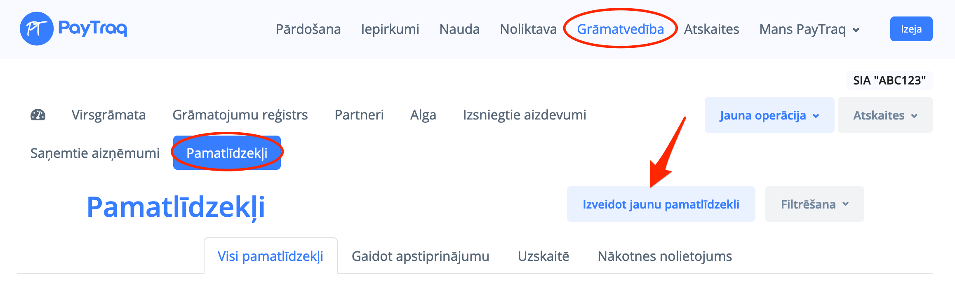Open the Jauna operācija dropdown
955x286 pixels.
pos(769,115)
